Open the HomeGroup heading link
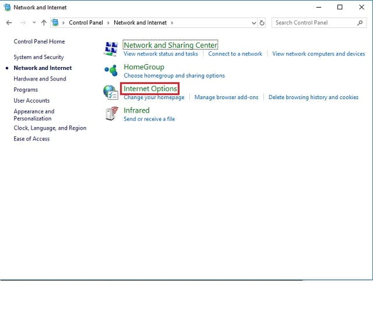 tap(144, 67)
